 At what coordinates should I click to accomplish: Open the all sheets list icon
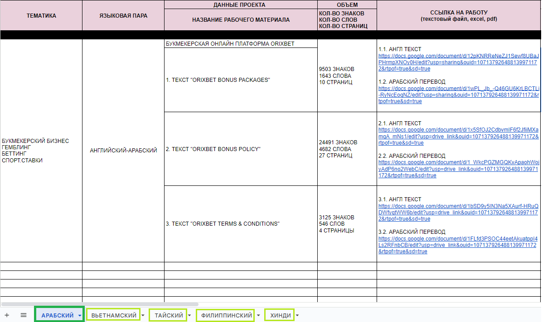point(24,315)
